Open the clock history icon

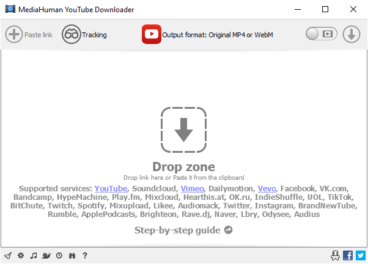59,255
